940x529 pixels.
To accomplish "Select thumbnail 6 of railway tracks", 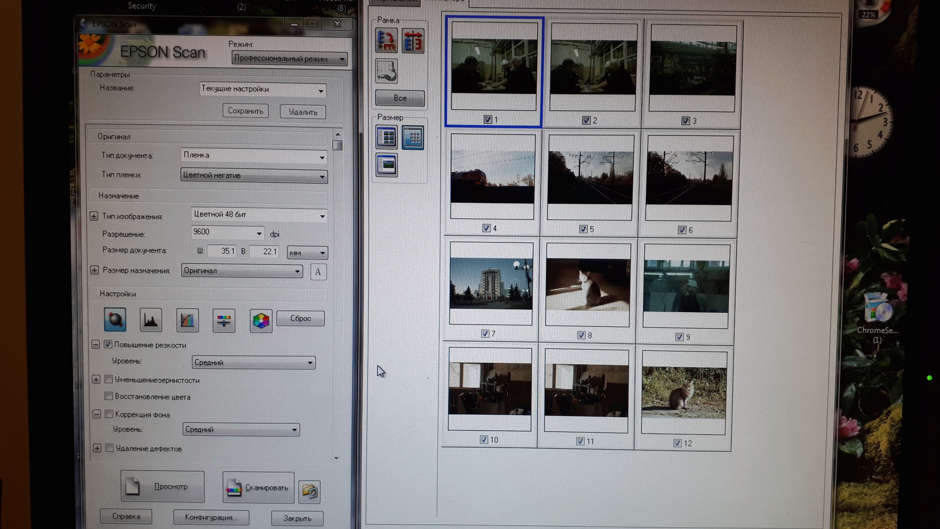I will coord(689,178).
